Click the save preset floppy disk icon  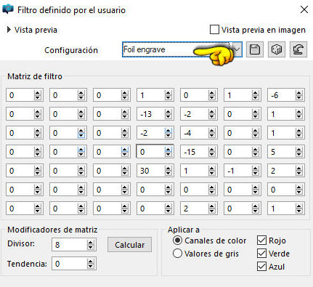(x=255, y=49)
